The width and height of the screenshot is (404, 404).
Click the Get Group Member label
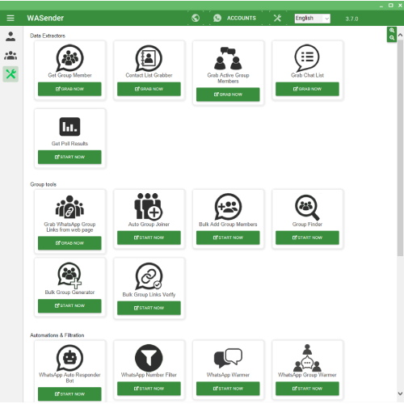pyautogui.click(x=69, y=75)
